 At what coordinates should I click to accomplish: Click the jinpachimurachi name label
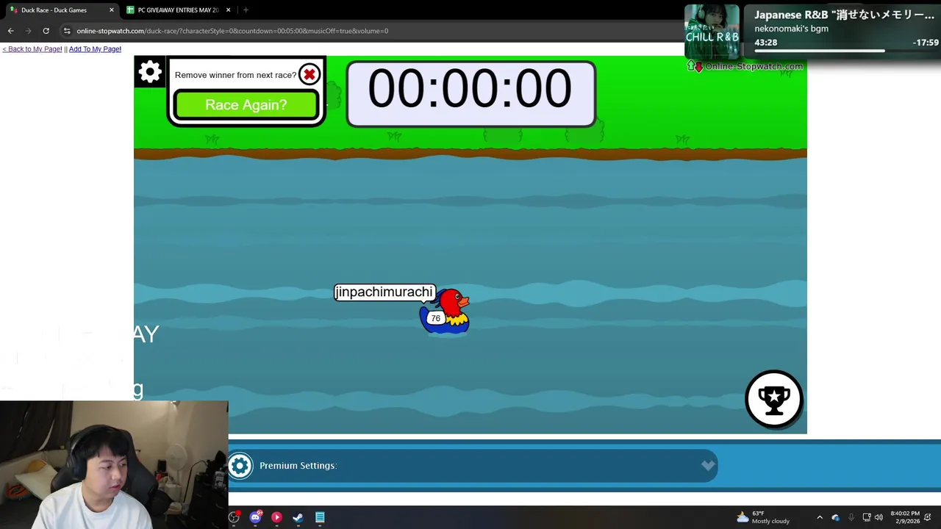(x=384, y=292)
